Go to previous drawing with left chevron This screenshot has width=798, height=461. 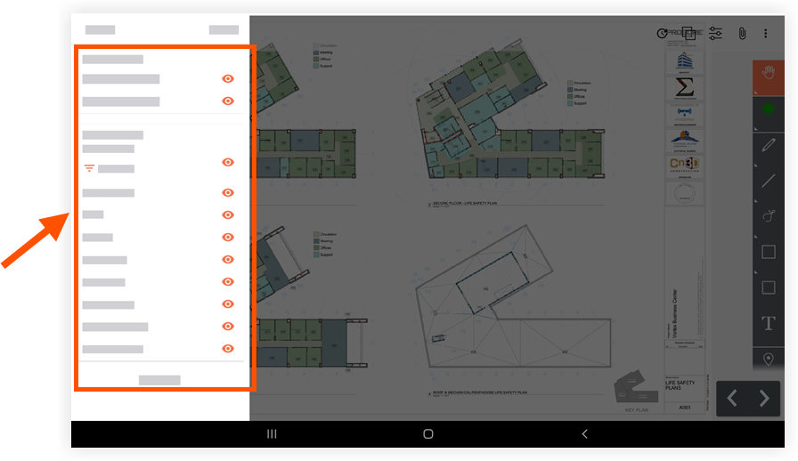point(732,398)
